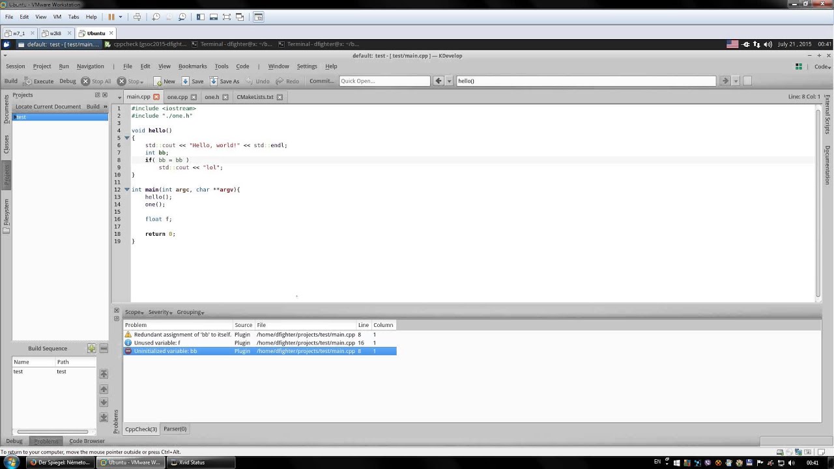Screen dimensions: 834x469
Task: Click the volume icon in Ubuntu panel
Action: pos(768,44)
